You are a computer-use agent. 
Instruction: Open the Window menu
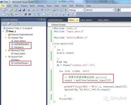[80, 6]
